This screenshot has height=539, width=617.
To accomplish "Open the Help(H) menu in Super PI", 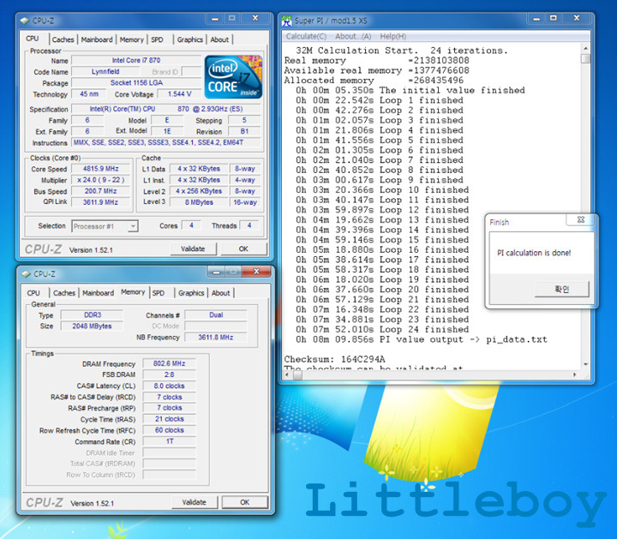I will coord(393,37).
